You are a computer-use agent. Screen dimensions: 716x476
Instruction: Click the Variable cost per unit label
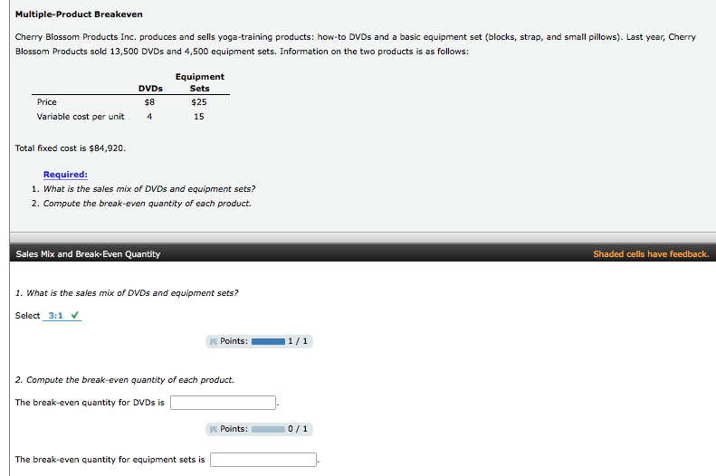(x=81, y=117)
